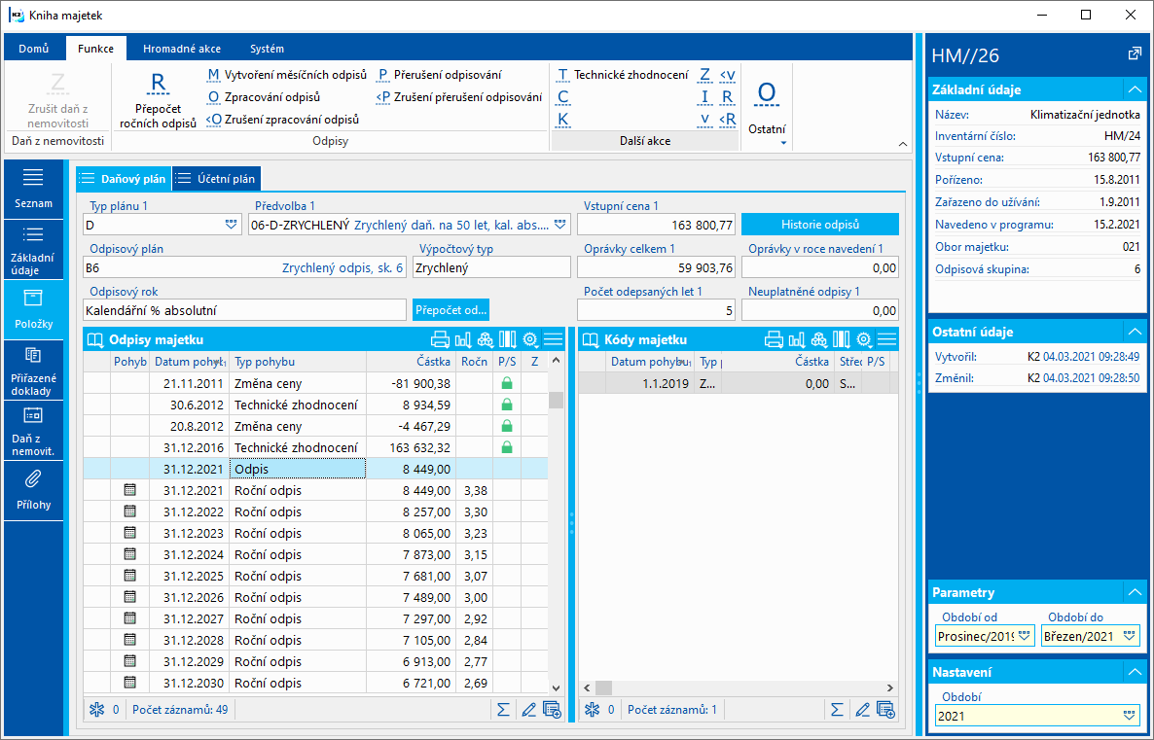The height and width of the screenshot is (740, 1154).
Task: Pop out the HM//26 panel
Action: (1135, 53)
